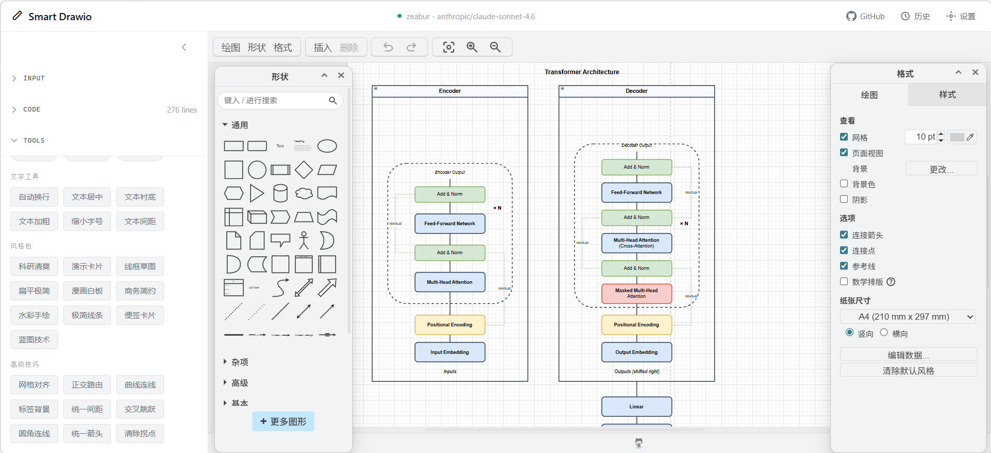
Task: Pick the actor stick-figure shape
Action: click(x=304, y=240)
